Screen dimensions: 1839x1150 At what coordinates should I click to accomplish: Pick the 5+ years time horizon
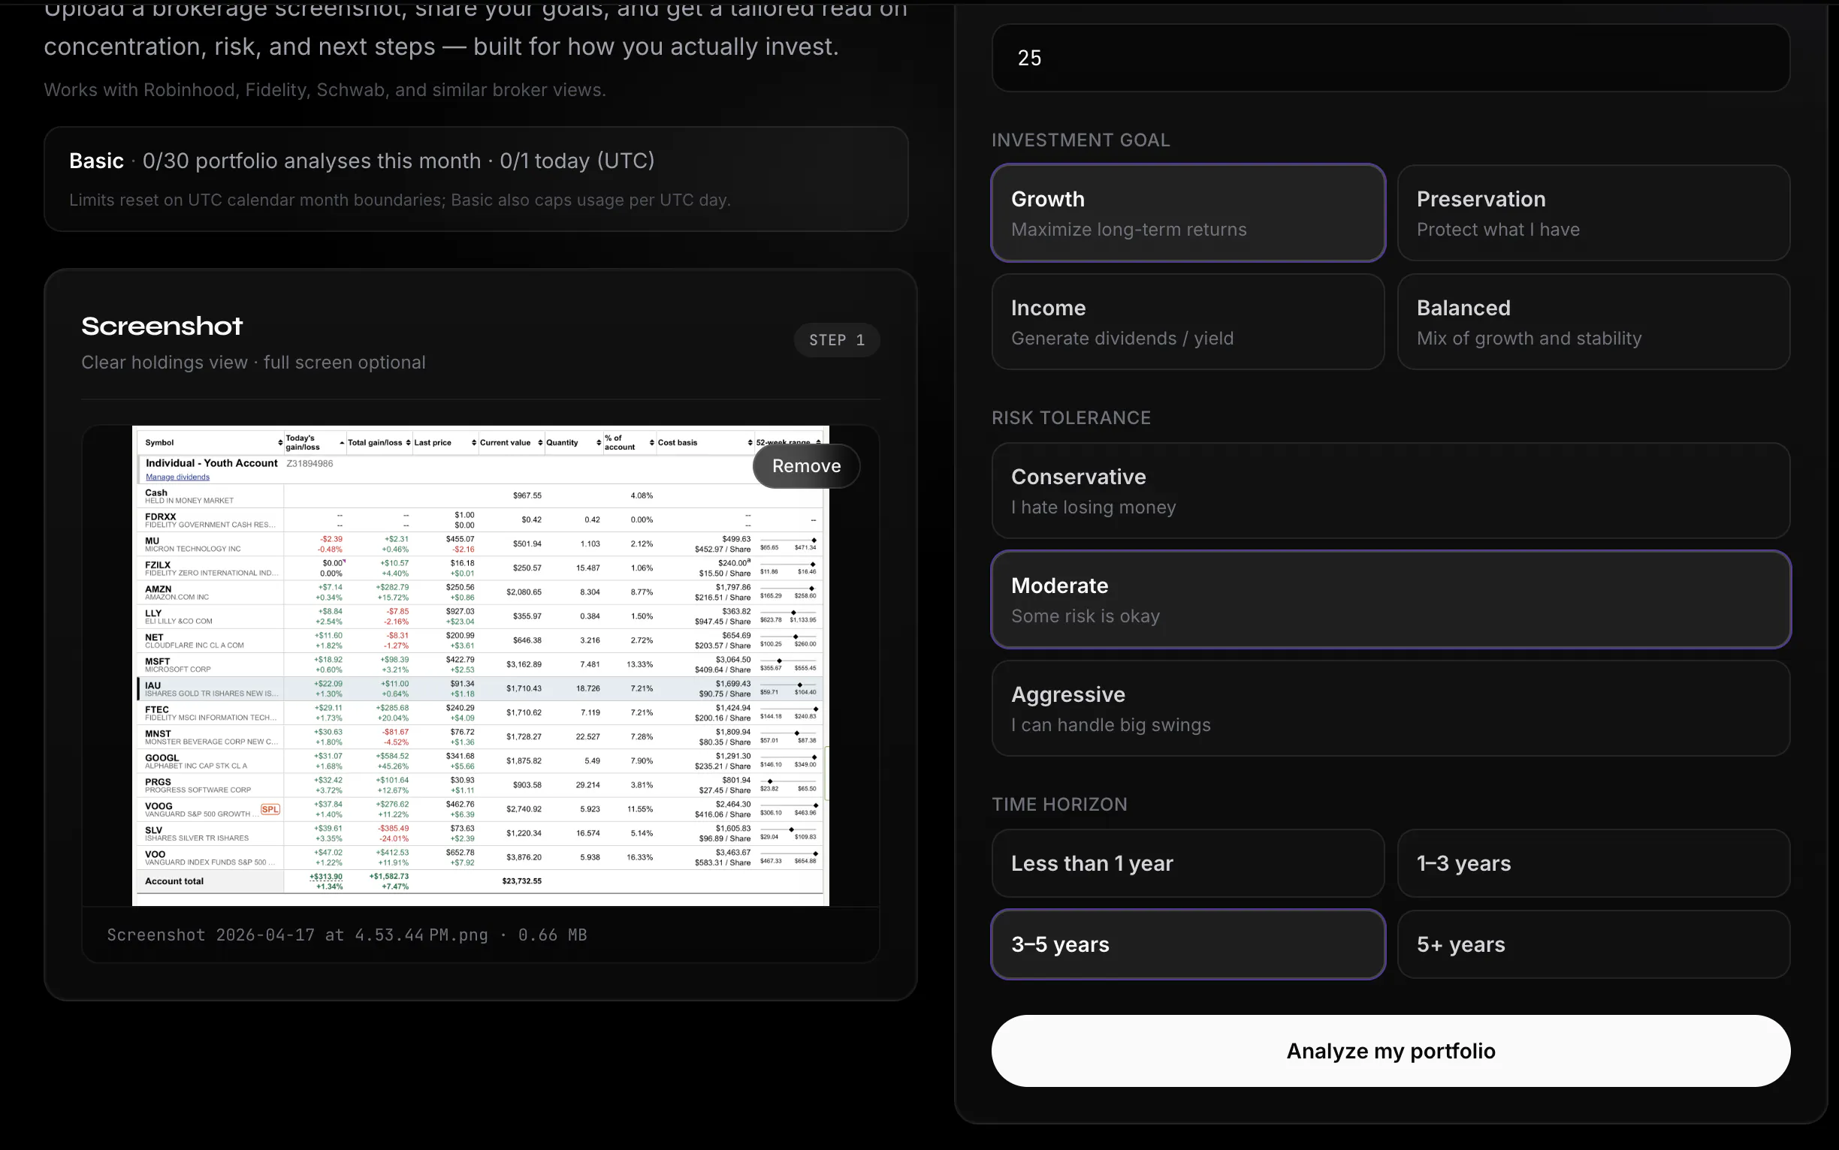click(1593, 944)
